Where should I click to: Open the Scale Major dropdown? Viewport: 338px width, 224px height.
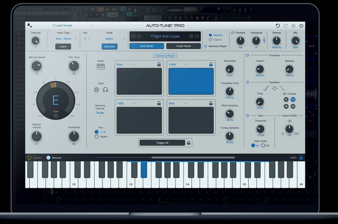[x=115, y=39]
